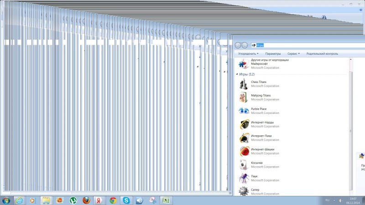This screenshot has height=205, width=365.
Task: Open the uTorrent taskbar icon
Action: pyautogui.click(x=73, y=200)
